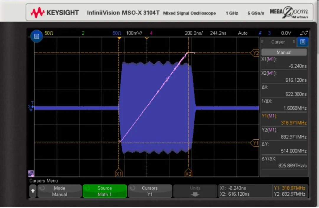Select channel 2 label
The image size is (319, 208).
click(83, 33)
